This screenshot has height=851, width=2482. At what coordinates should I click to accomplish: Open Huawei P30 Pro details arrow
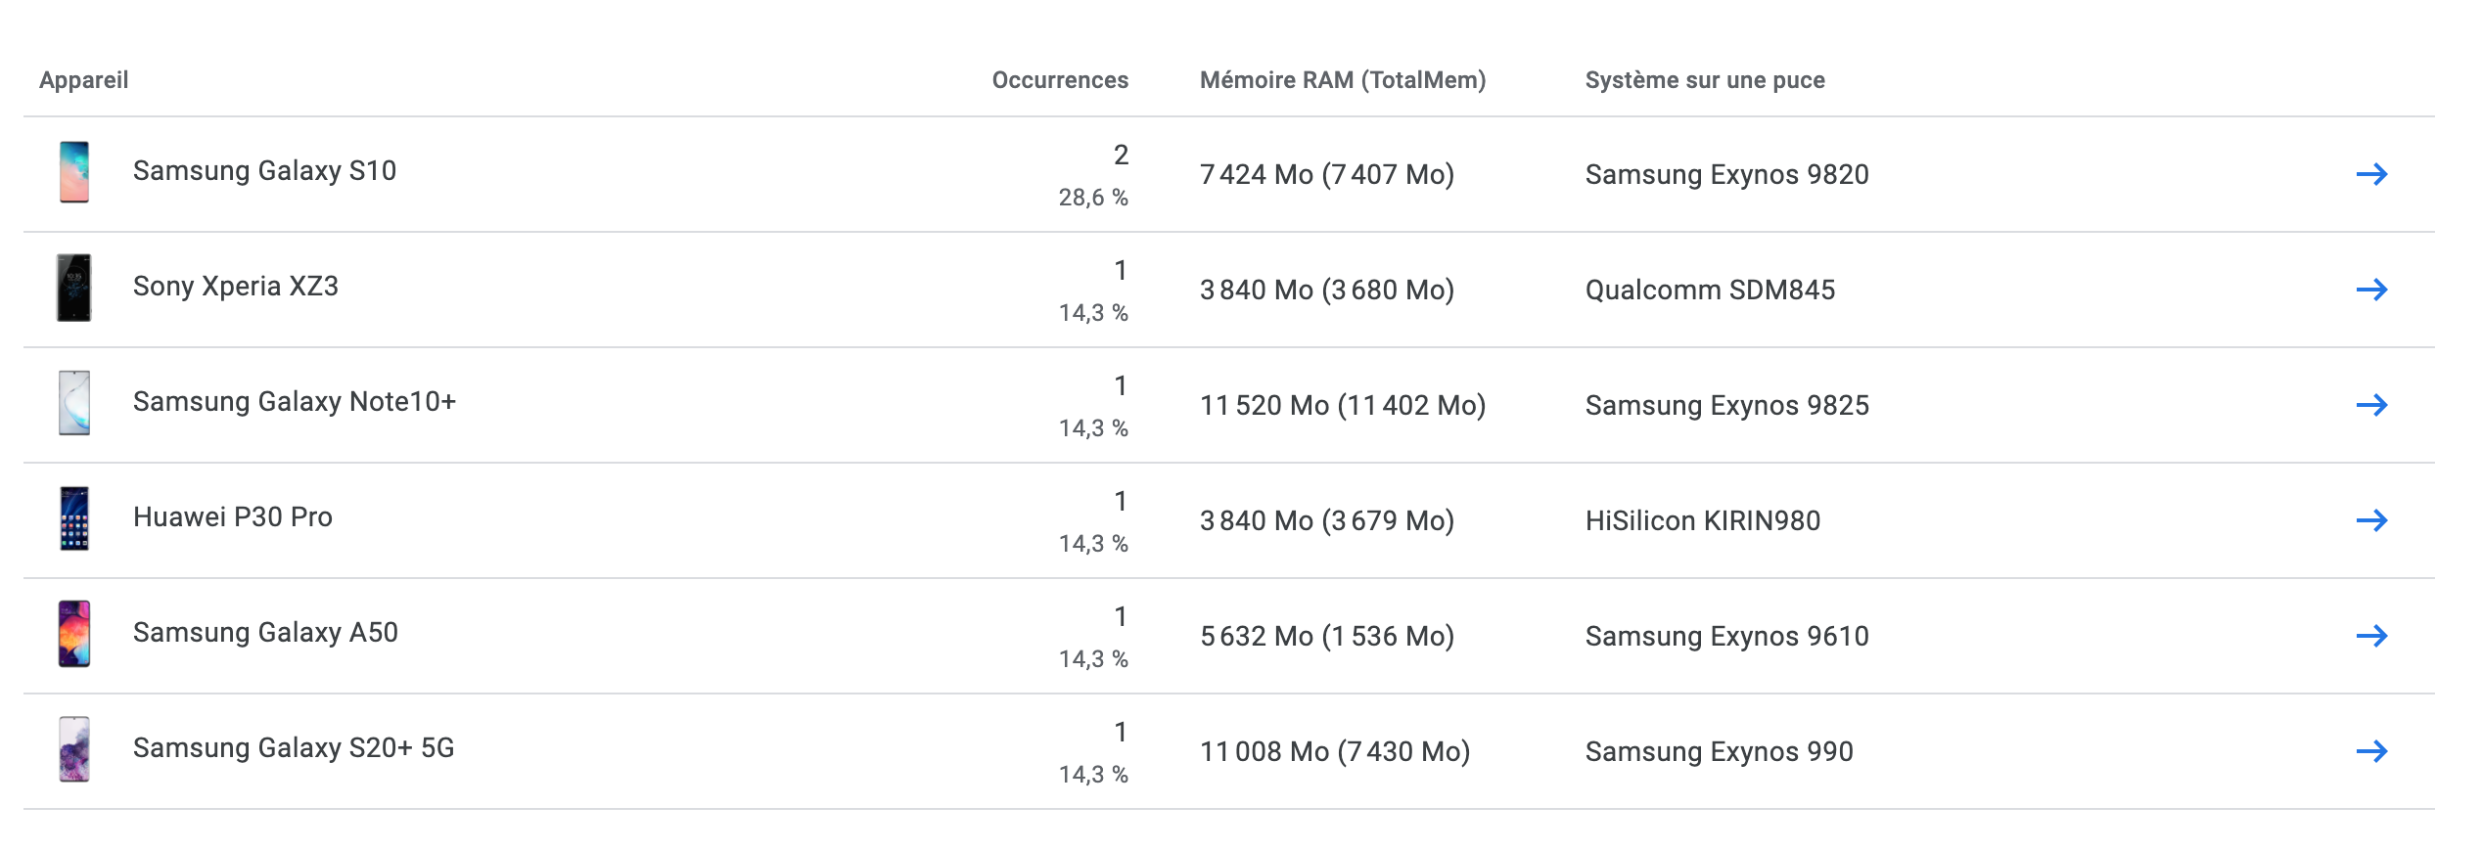[2371, 520]
